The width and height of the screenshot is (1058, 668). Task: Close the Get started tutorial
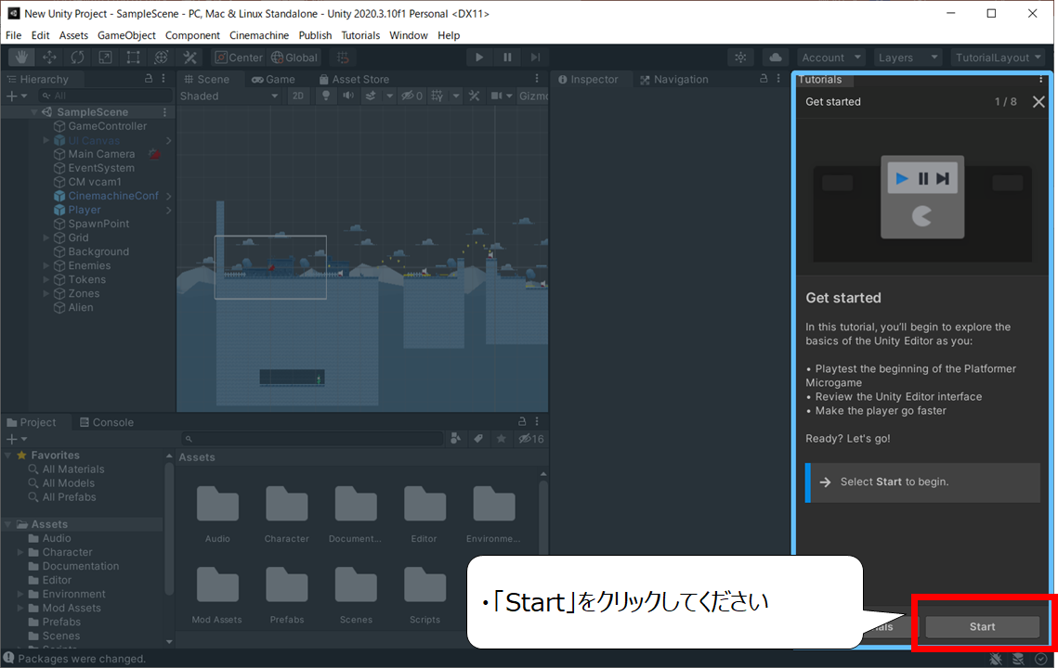click(x=1038, y=102)
